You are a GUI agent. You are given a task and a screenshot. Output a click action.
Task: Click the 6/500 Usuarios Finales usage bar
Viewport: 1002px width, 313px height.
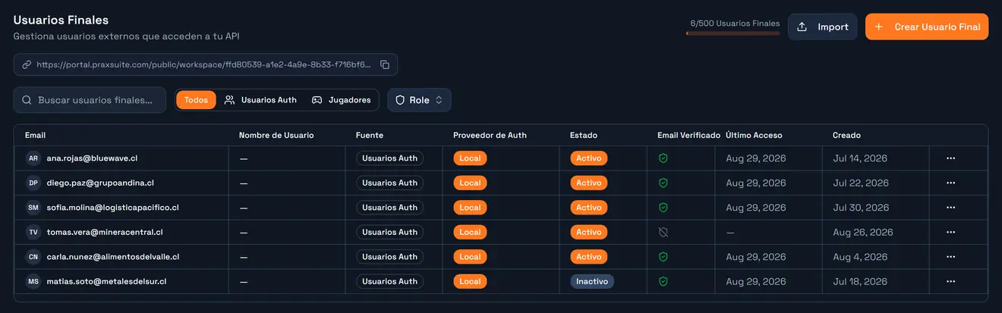(x=733, y=33)
